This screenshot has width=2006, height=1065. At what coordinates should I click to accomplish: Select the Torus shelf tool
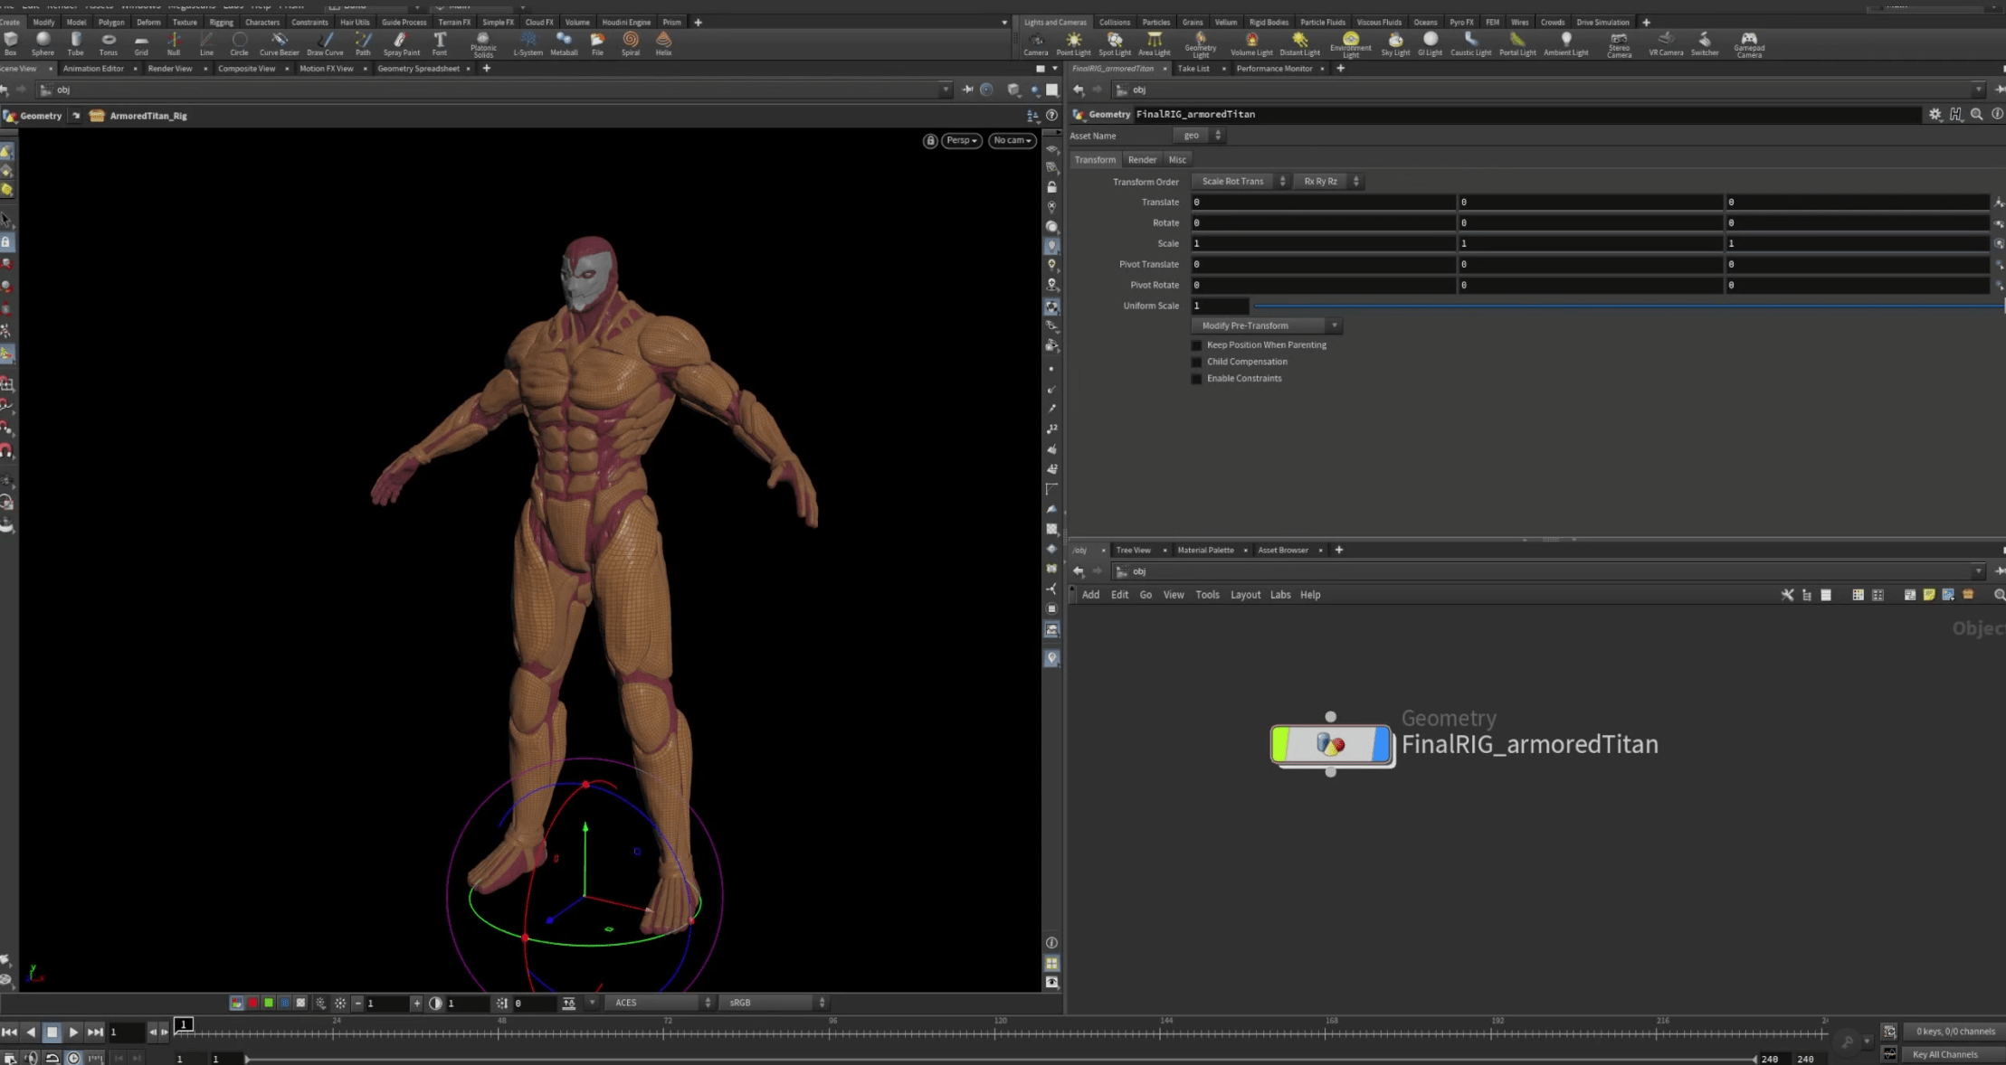pyautogui.click(x=109, y=43)
